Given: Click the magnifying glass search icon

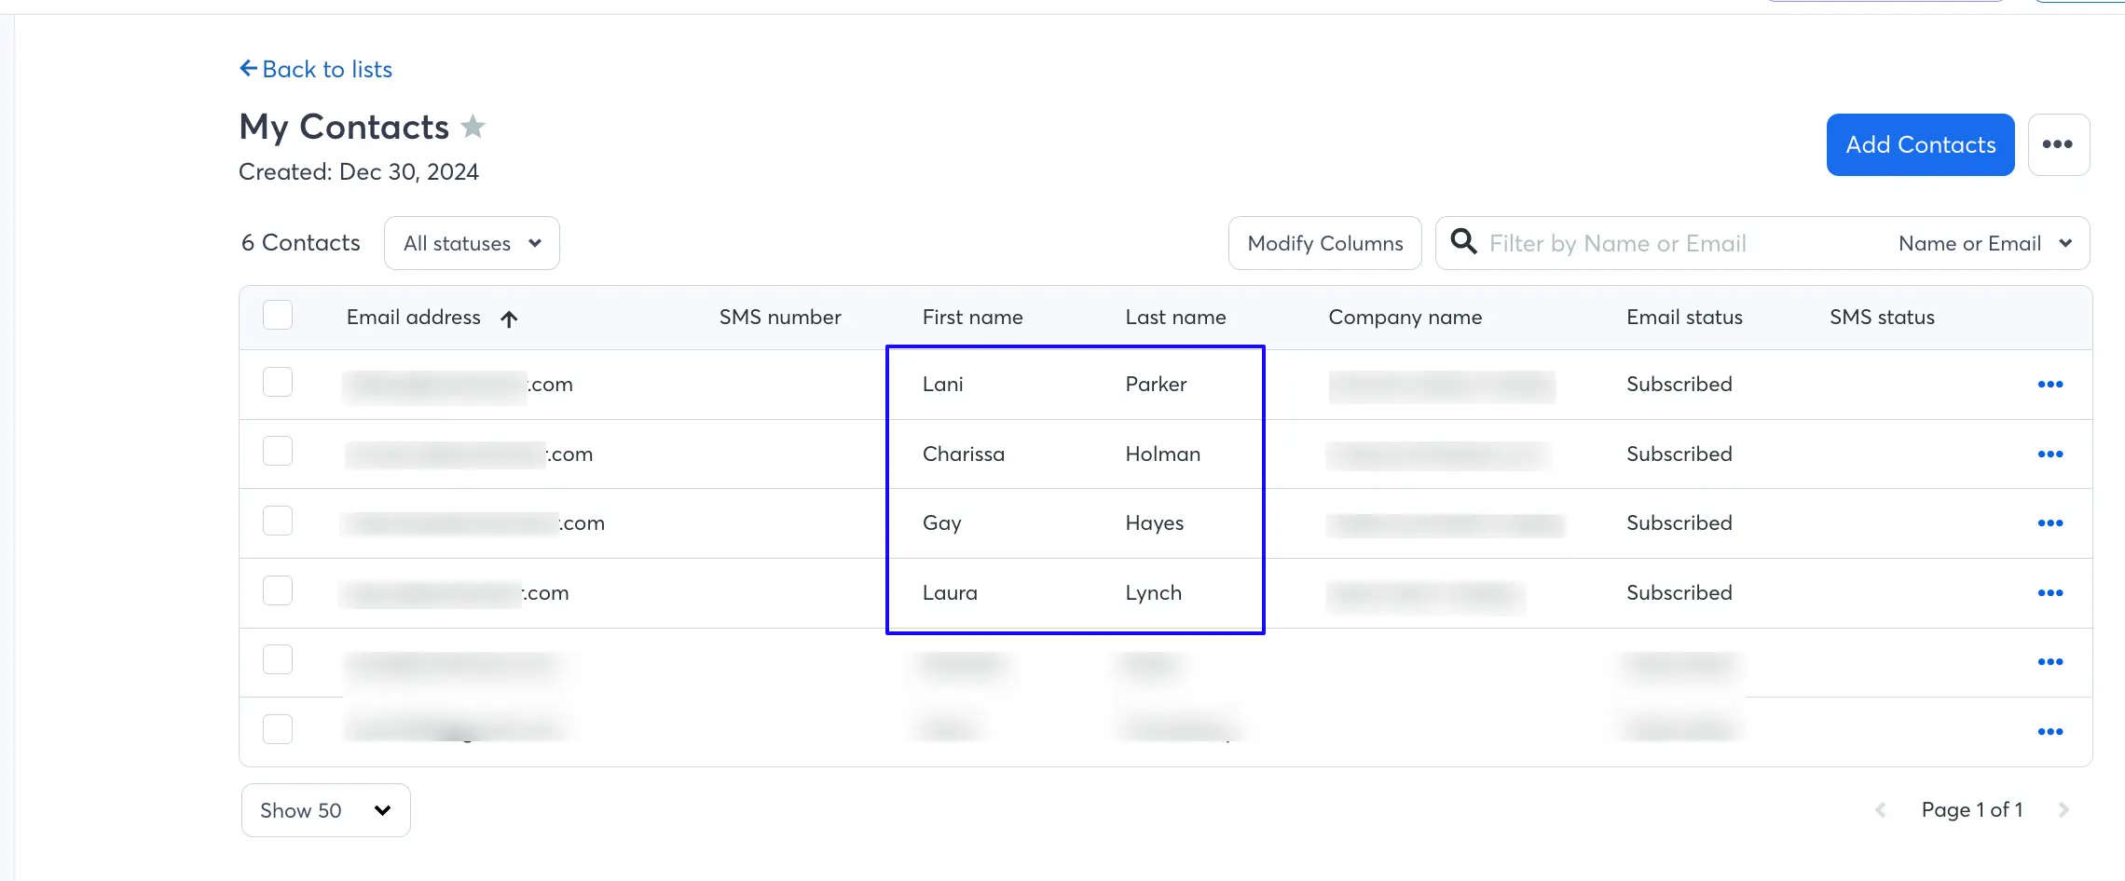Looking at the screenshot, I should click(x=1463, y=242).
